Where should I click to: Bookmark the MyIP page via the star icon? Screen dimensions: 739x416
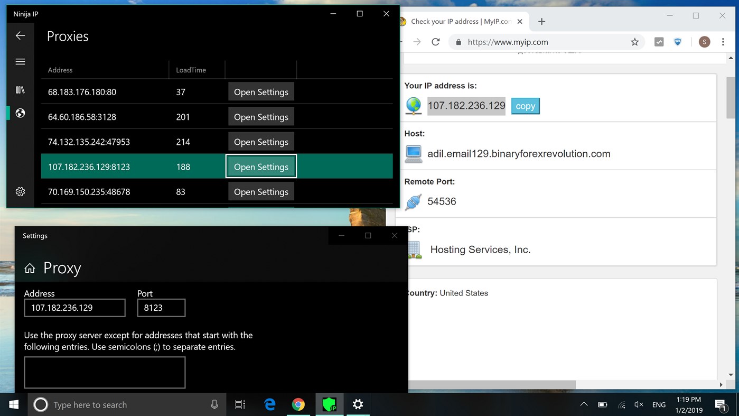[634, 42]
